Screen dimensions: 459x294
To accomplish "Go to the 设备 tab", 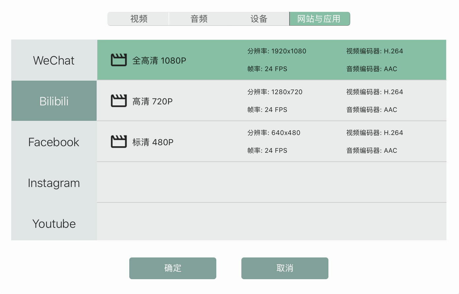I will click(259, 19).
